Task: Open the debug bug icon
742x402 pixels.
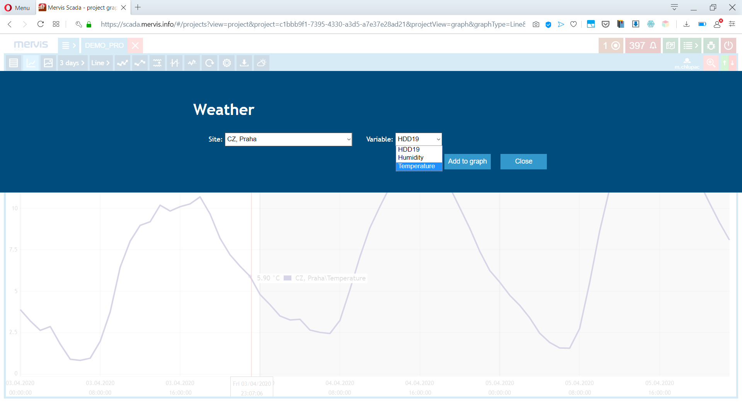Action: point(711,45)
